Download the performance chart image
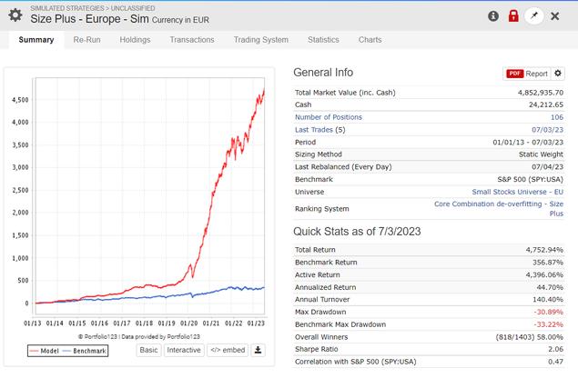This screenshot has width=578, height=378. coord(258,349)
